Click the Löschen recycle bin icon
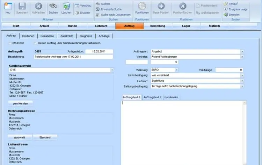This screenshot has width=262, height=165. tap(66, 6)
